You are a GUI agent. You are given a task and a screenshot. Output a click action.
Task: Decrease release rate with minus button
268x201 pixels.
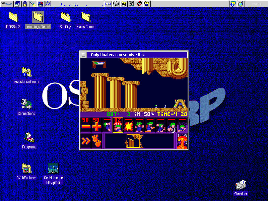pyautogui.click(x=86, y=125)
